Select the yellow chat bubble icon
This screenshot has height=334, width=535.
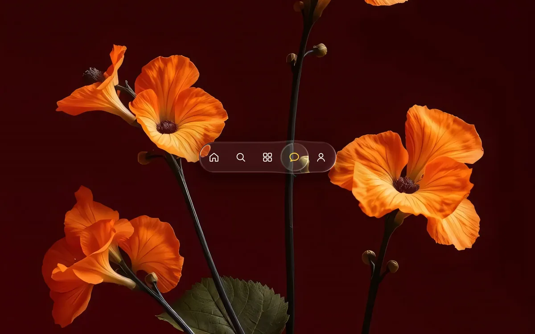[x=294, y=157]
